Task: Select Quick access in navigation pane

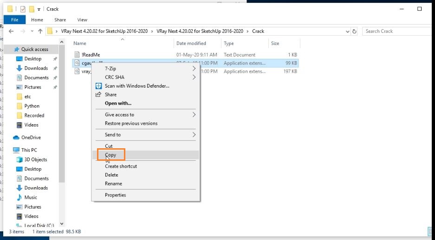Action: [x=35, y=49]
